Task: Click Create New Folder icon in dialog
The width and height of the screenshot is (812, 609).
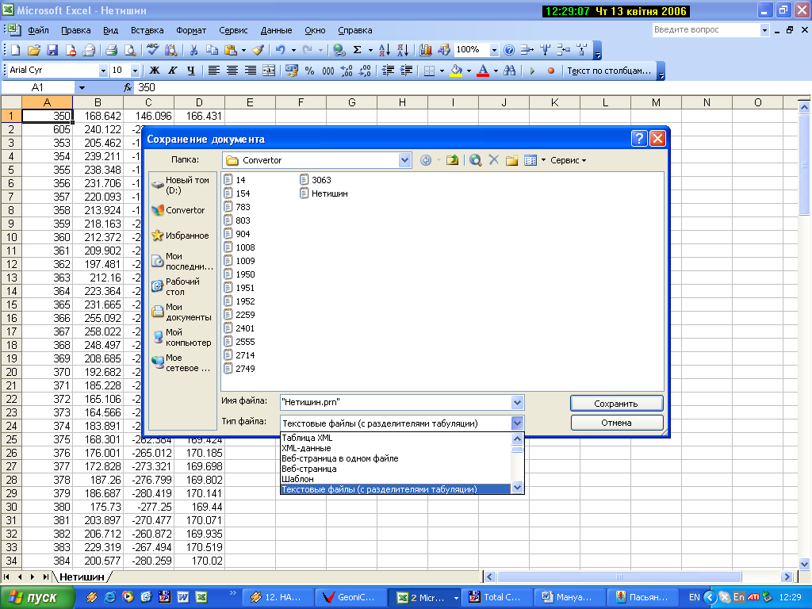Action: tap(511, 160)
